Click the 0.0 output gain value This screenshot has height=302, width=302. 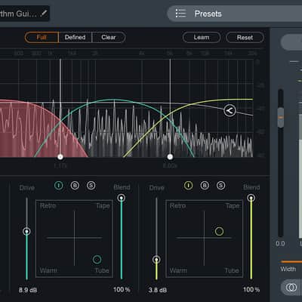click(x=280, y=244)
